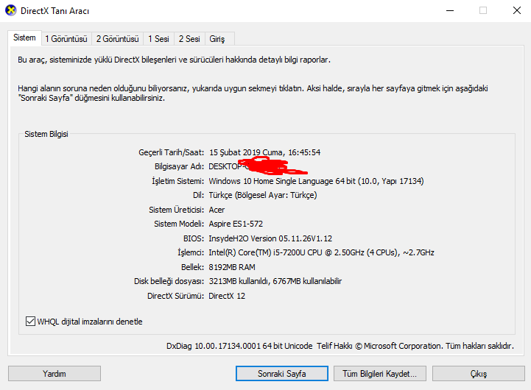Click the DirectX 12 version value

(x=227, y=296)
